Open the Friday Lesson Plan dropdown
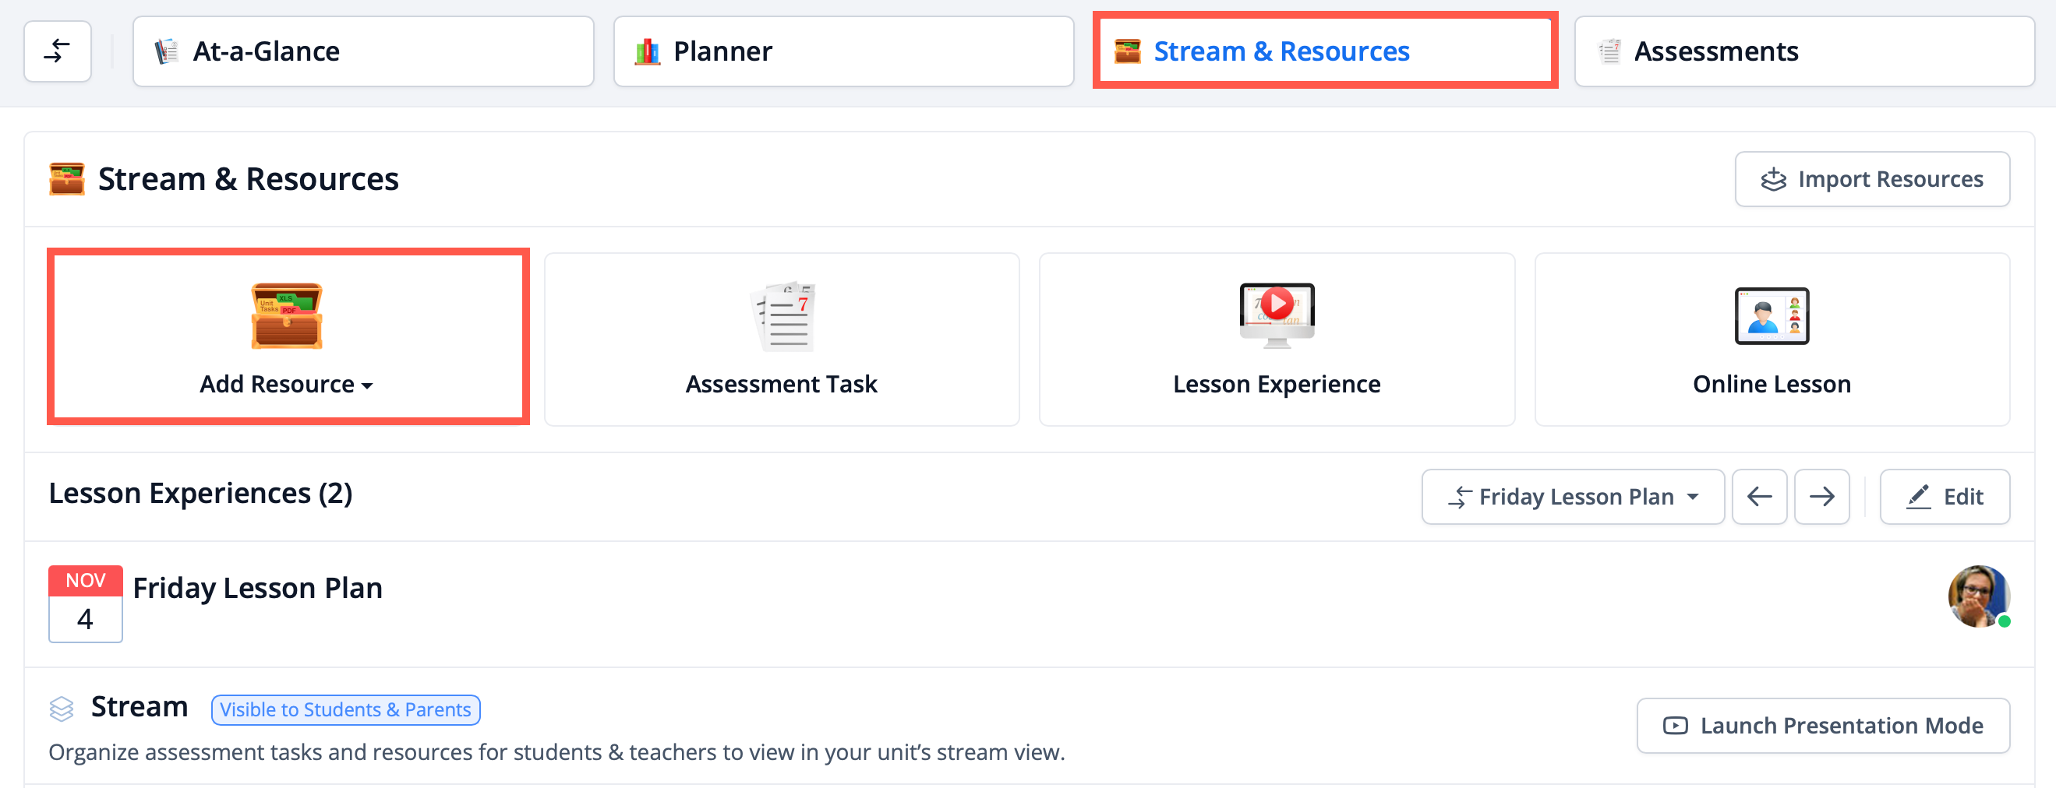Viewport: 2056px width, 788px height. click(1572, 497)
